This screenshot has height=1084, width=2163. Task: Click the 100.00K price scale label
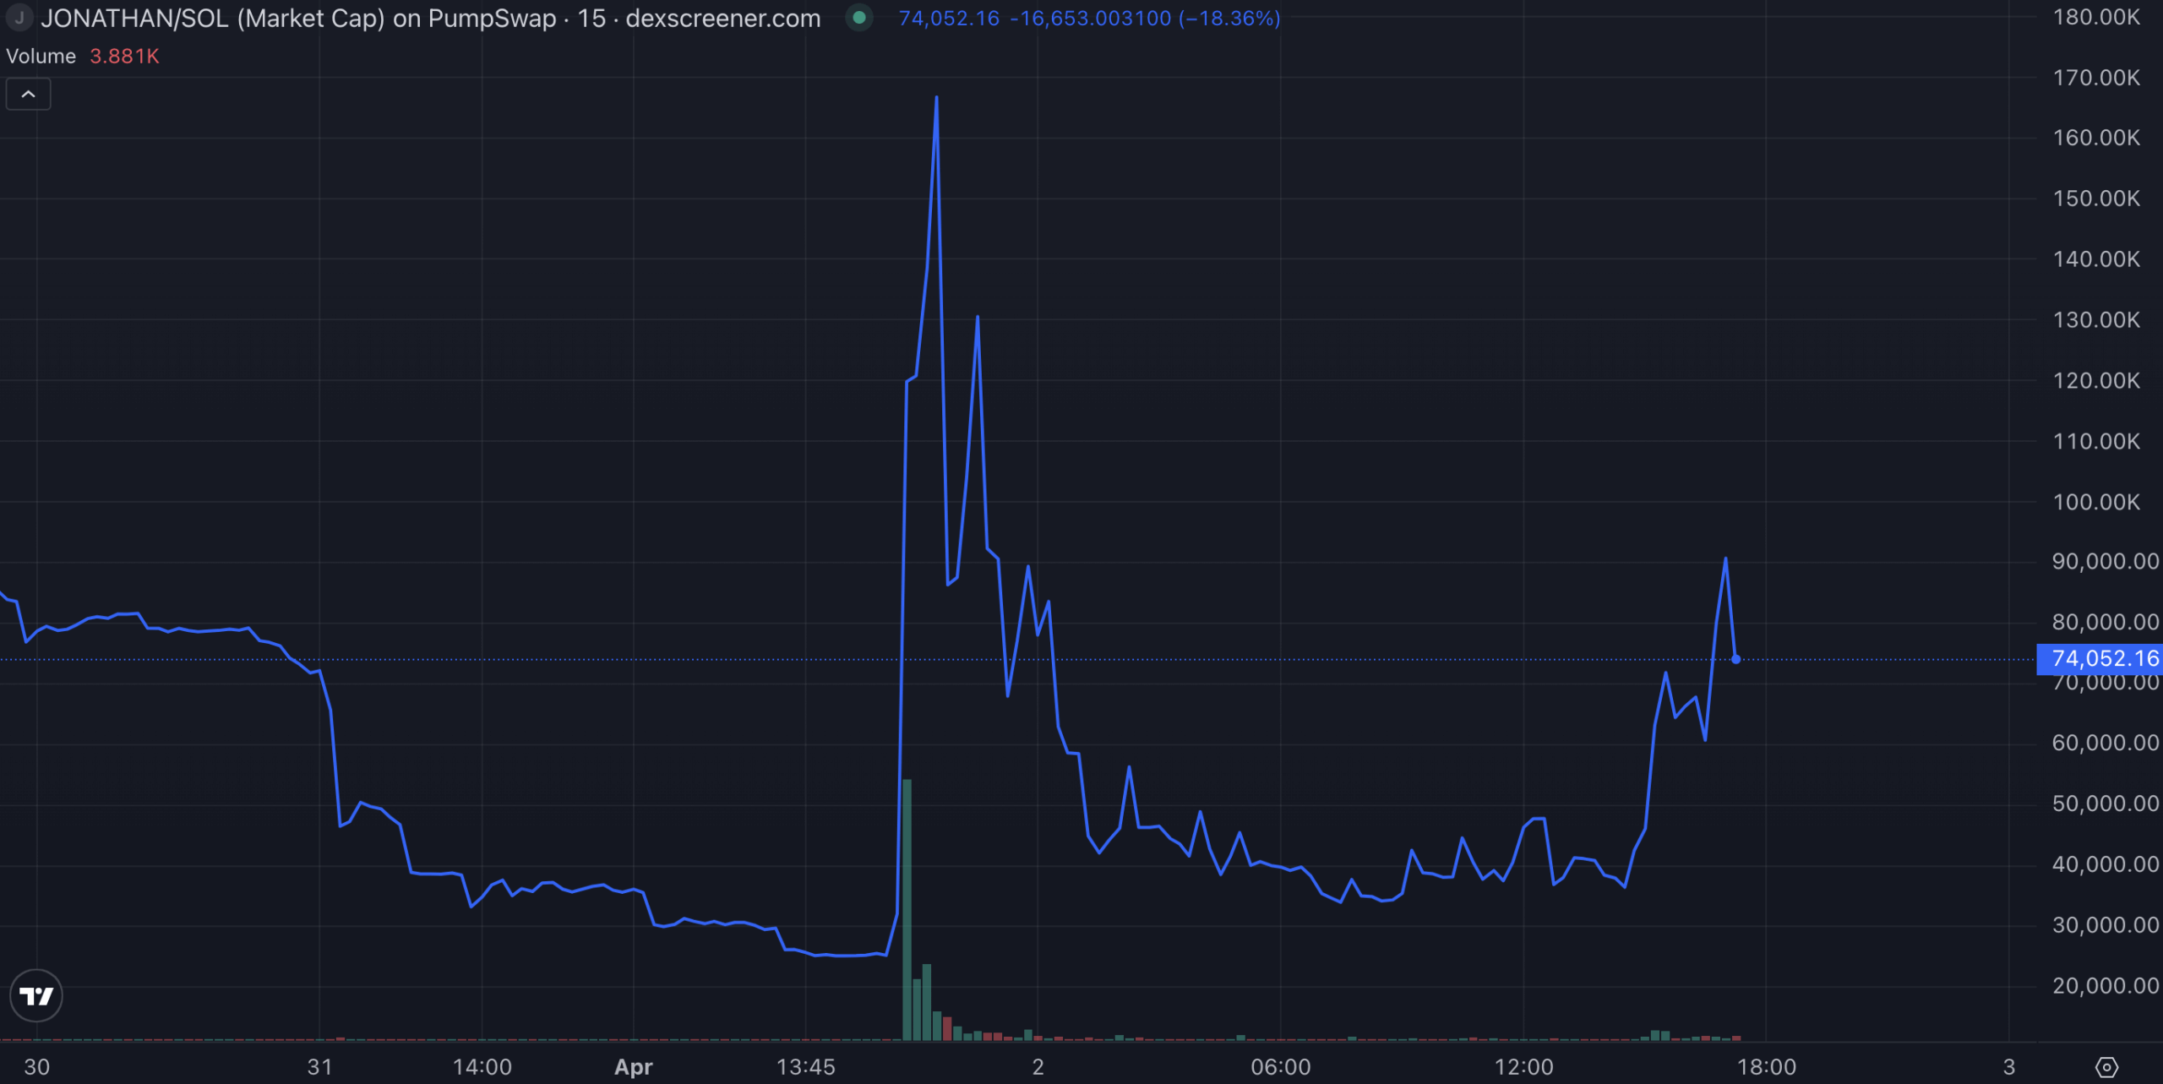(x=2096, y=502)
